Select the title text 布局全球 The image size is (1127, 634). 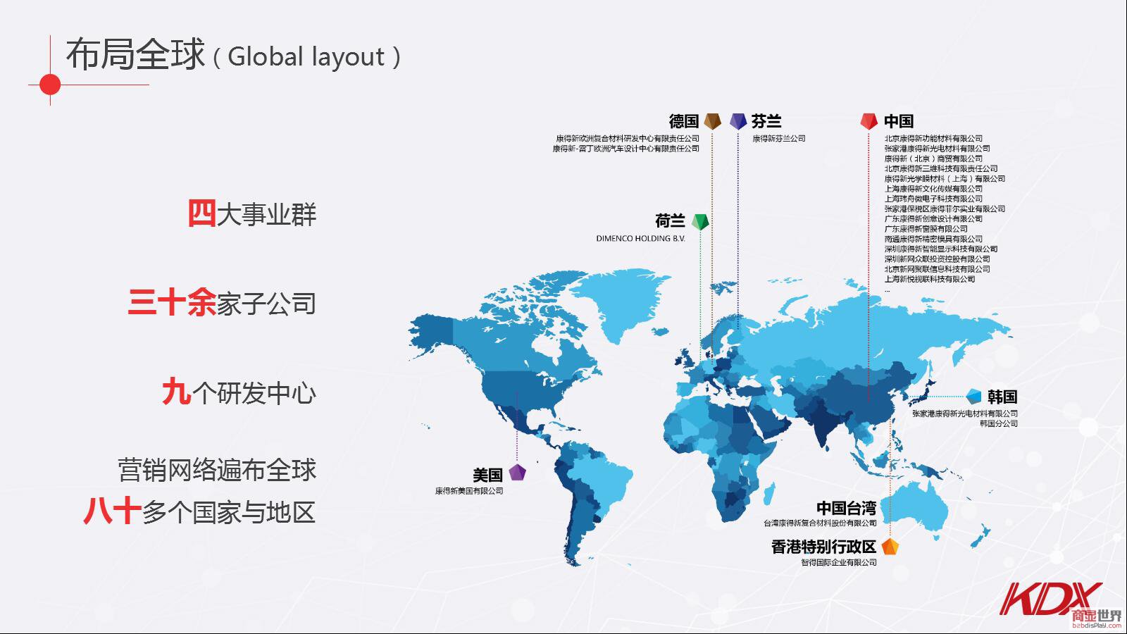click(135, 54)
